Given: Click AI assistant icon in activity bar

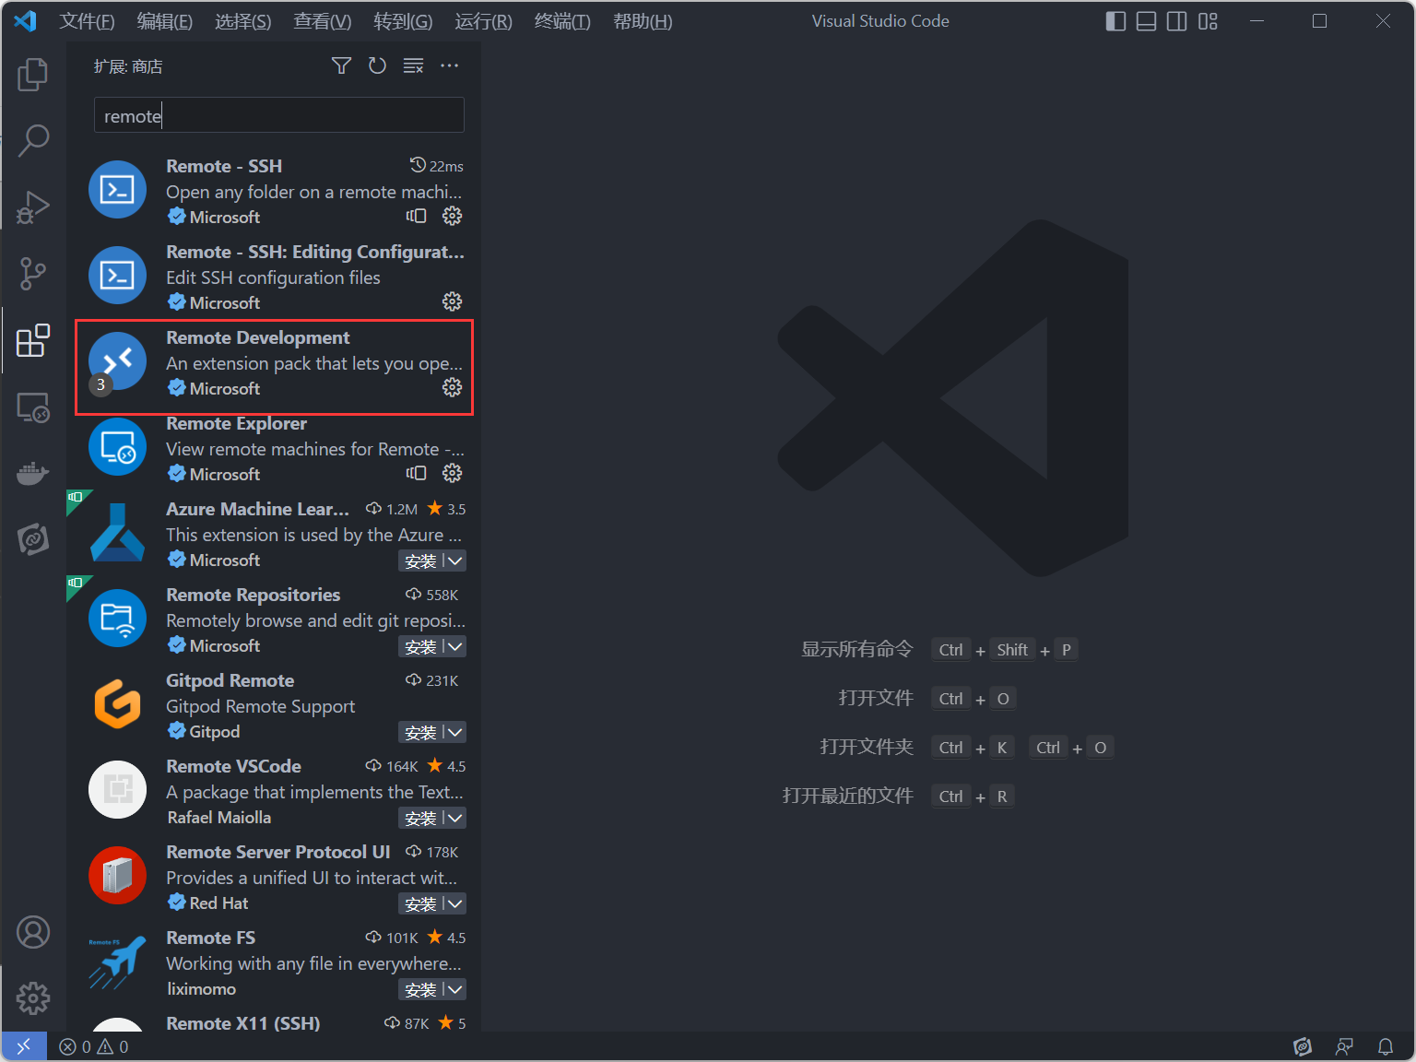Looking at the screenshot, I should [x=33, y=538].
